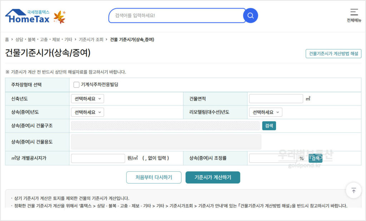Click the 상속(증여)시 건물구조 field

[165, 126]
